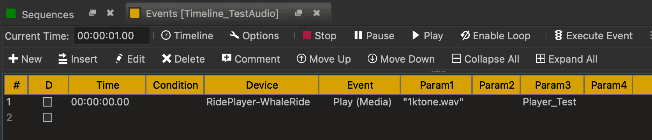Image resolution: width=652 pixels, height=140 pixels.
Task: Toggle Enable Loop
Action: pos(495,36)
